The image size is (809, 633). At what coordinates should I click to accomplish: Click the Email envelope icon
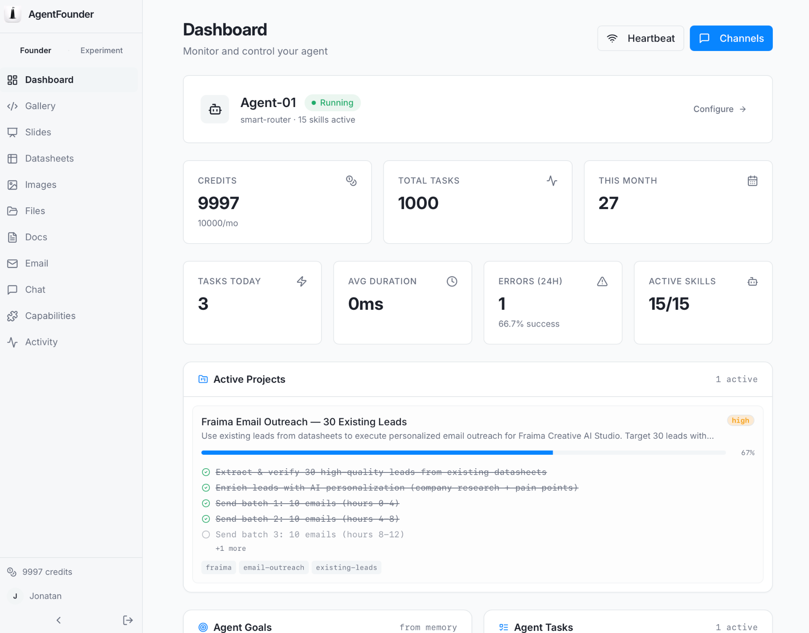[x=13, y=263]
